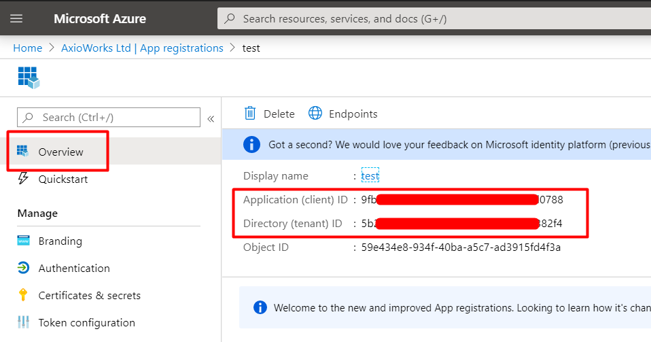Click the welcome banner info icon

pyautogui.click(x=260, y=307)
